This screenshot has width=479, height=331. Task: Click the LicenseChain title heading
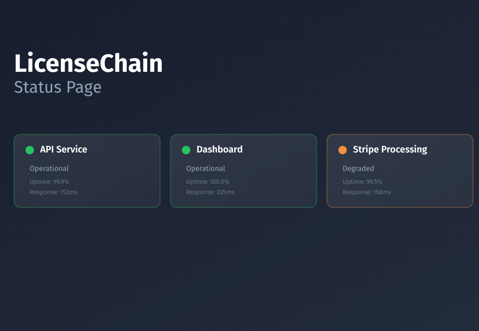coord(88,63)
